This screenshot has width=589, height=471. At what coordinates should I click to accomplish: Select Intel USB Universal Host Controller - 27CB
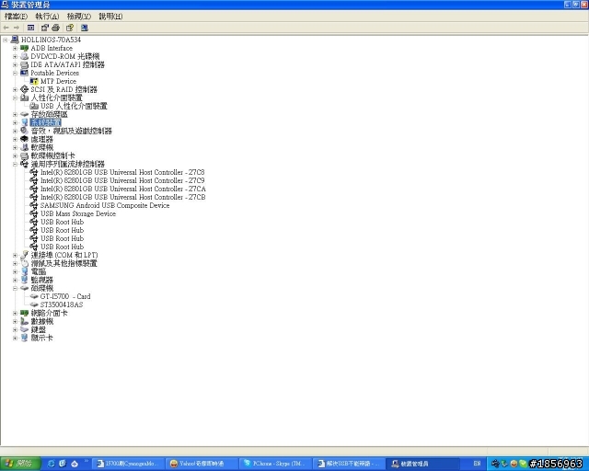coord(122,197)
